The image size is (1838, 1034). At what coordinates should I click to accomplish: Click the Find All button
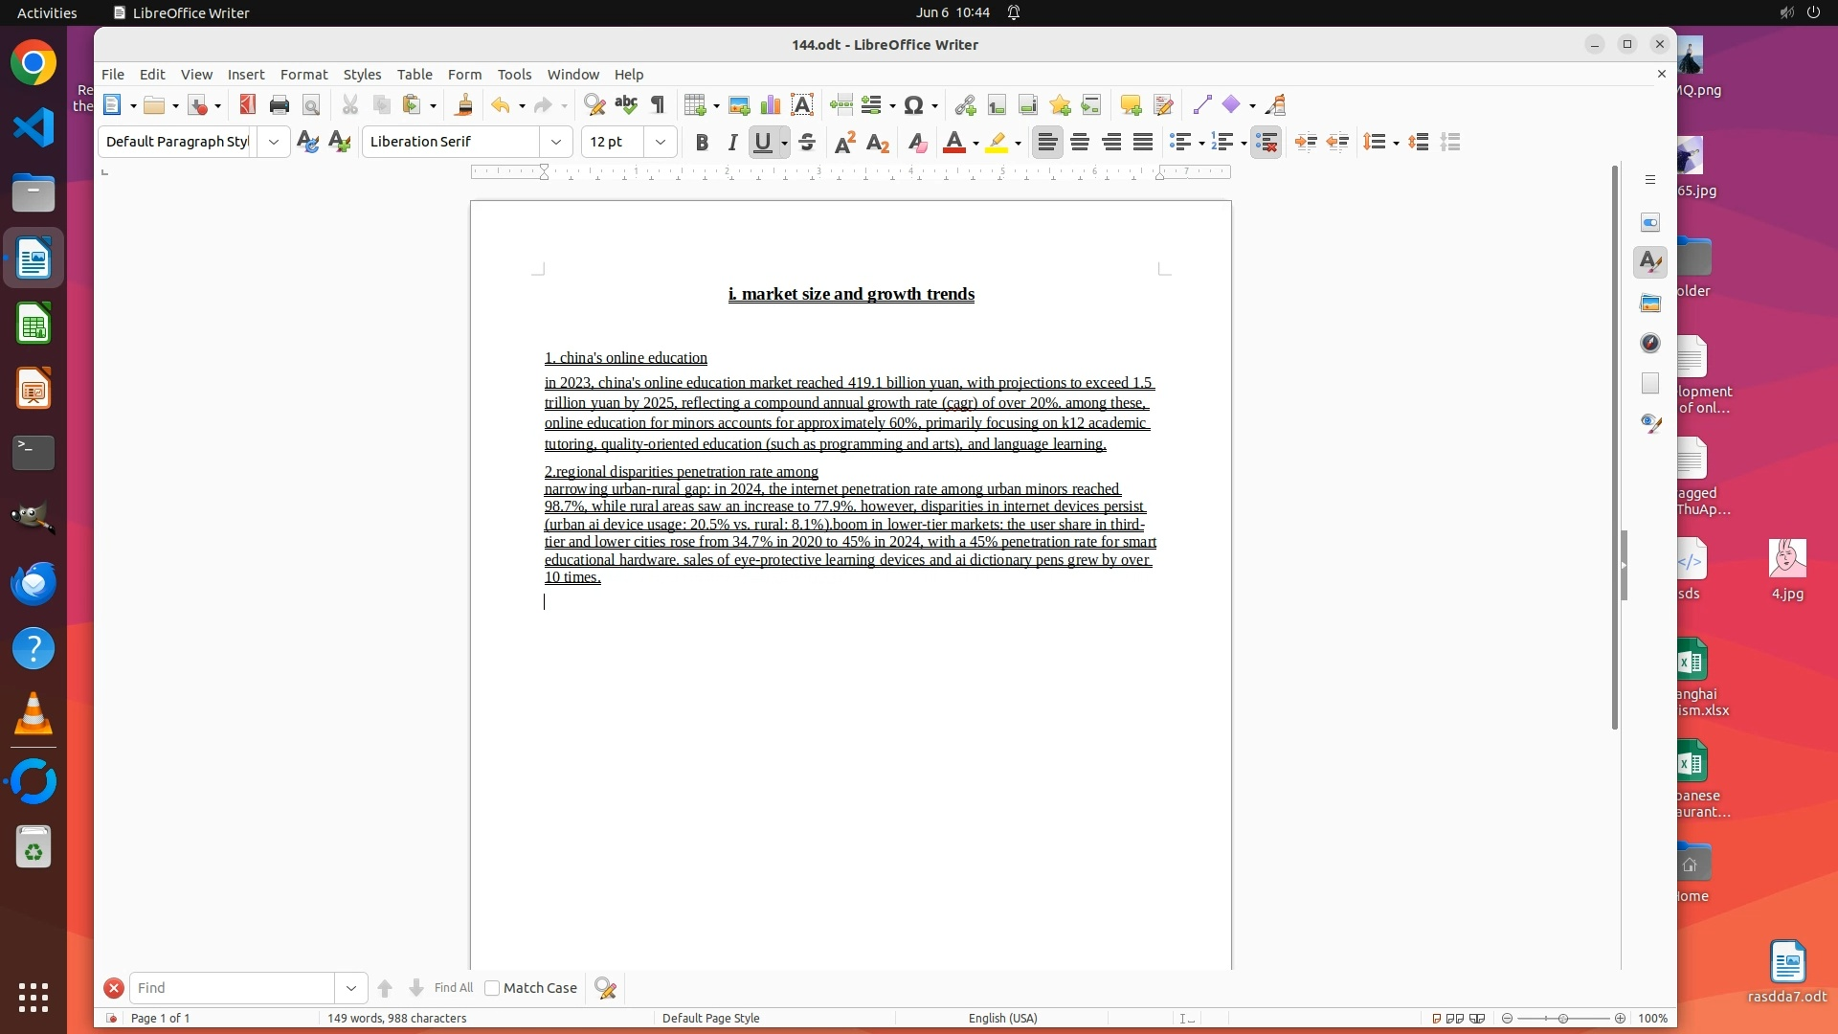453,988
